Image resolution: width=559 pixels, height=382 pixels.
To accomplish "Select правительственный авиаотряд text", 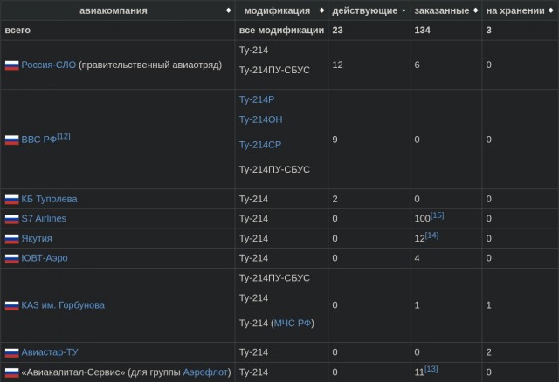I will (x=150, y=65).
